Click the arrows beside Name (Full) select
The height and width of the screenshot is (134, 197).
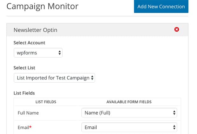pyautogui.click(x=174, y=113)
